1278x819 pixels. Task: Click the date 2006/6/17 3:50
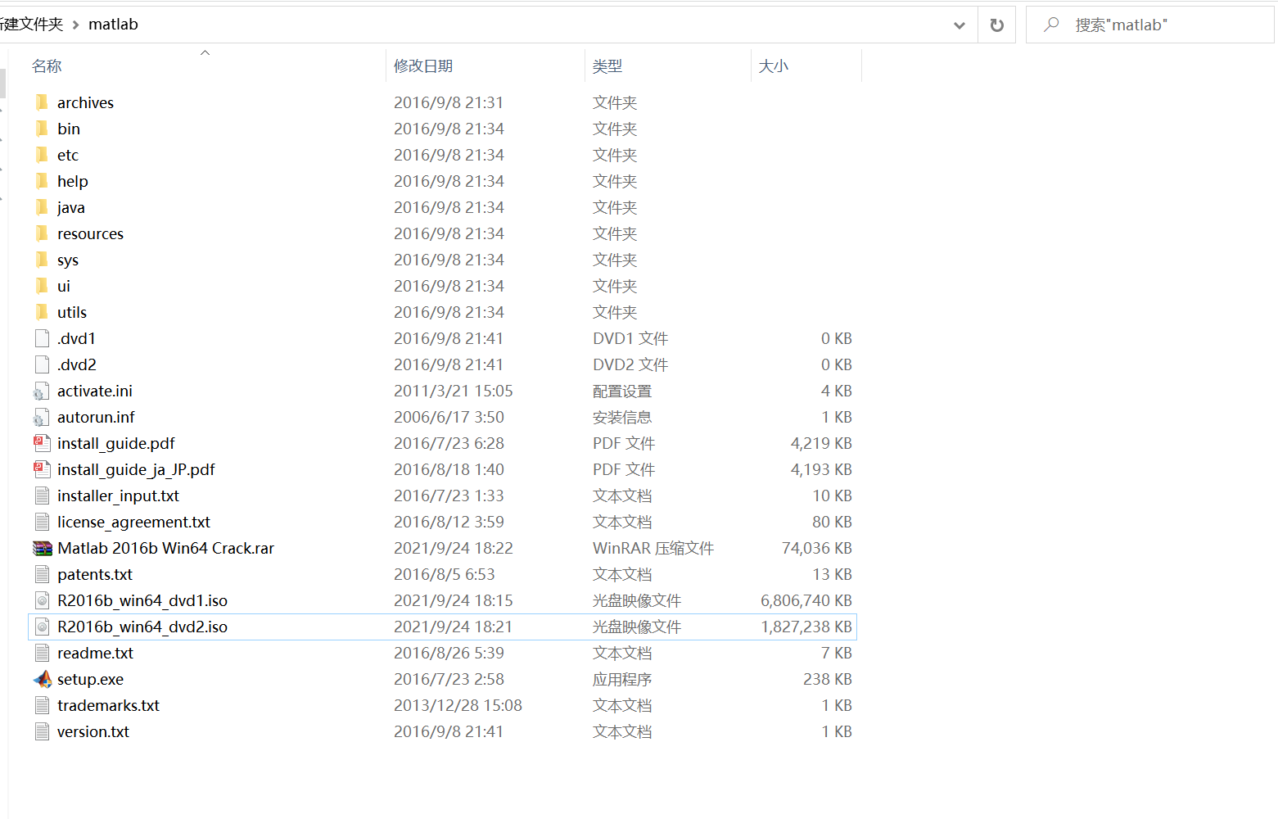(x=449, y=417)
